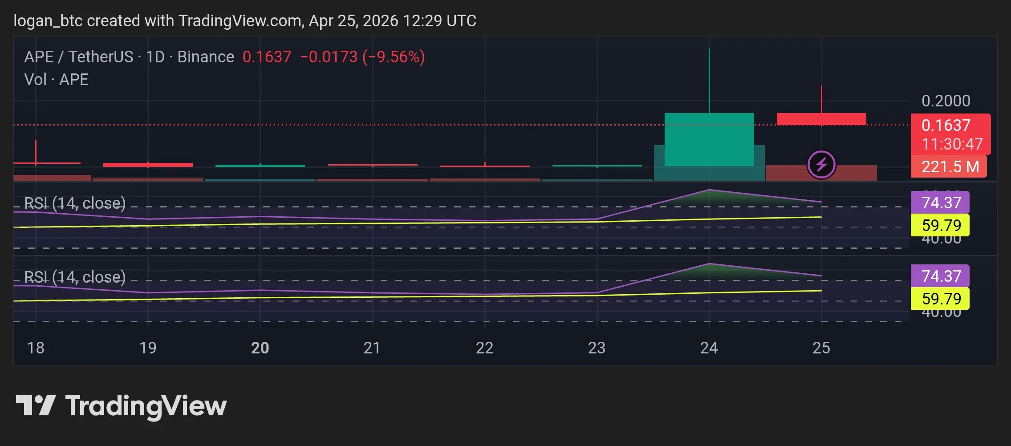Viewport: 1011px width, 446px height.
Task: Select the lower RSI (14, close) label
Action: 75,277
